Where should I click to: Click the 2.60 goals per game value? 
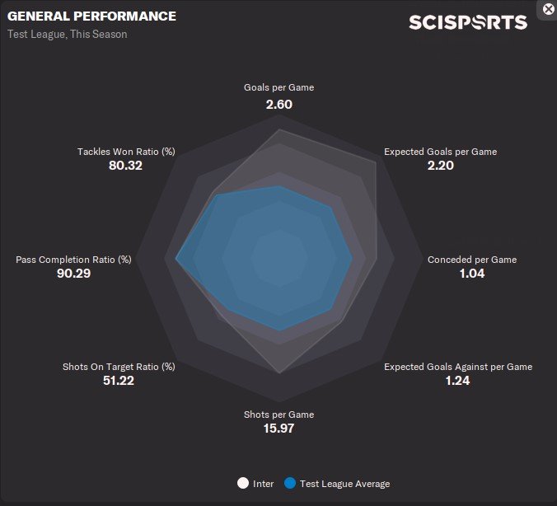tap(278, 105)
